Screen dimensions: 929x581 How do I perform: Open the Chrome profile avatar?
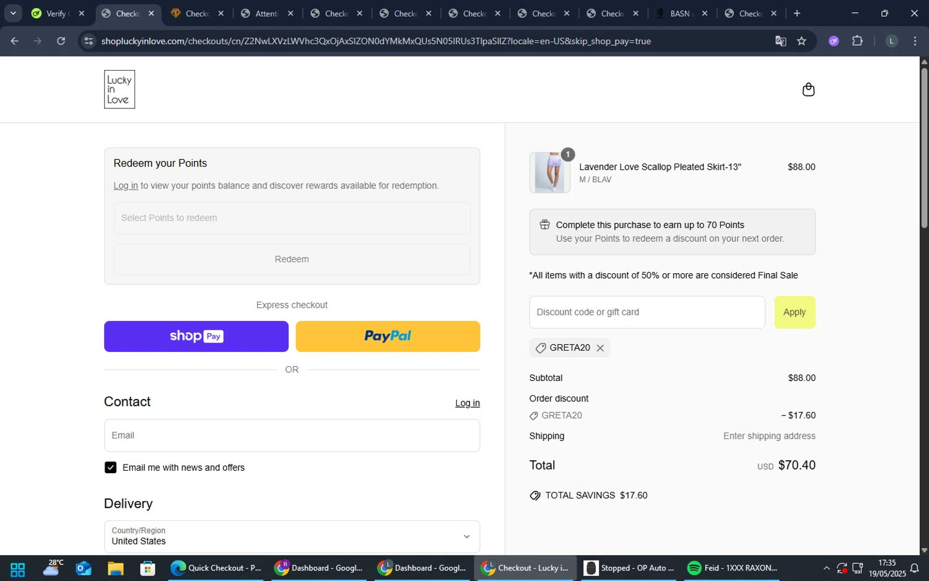pos(891,41)
